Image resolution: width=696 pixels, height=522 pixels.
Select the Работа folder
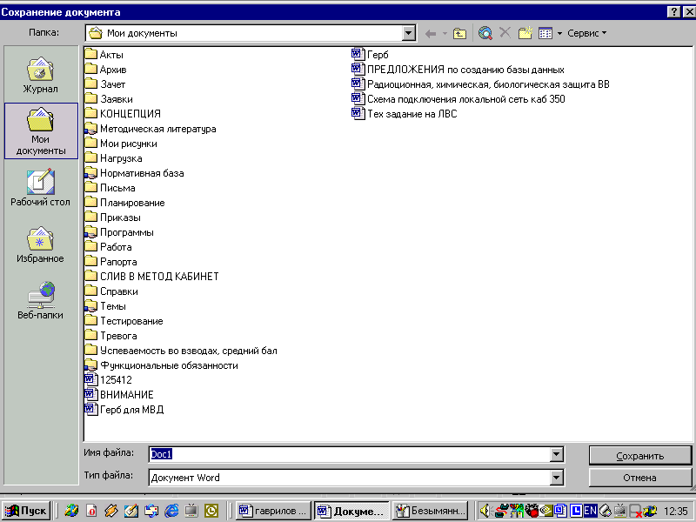tap(108, 247)
